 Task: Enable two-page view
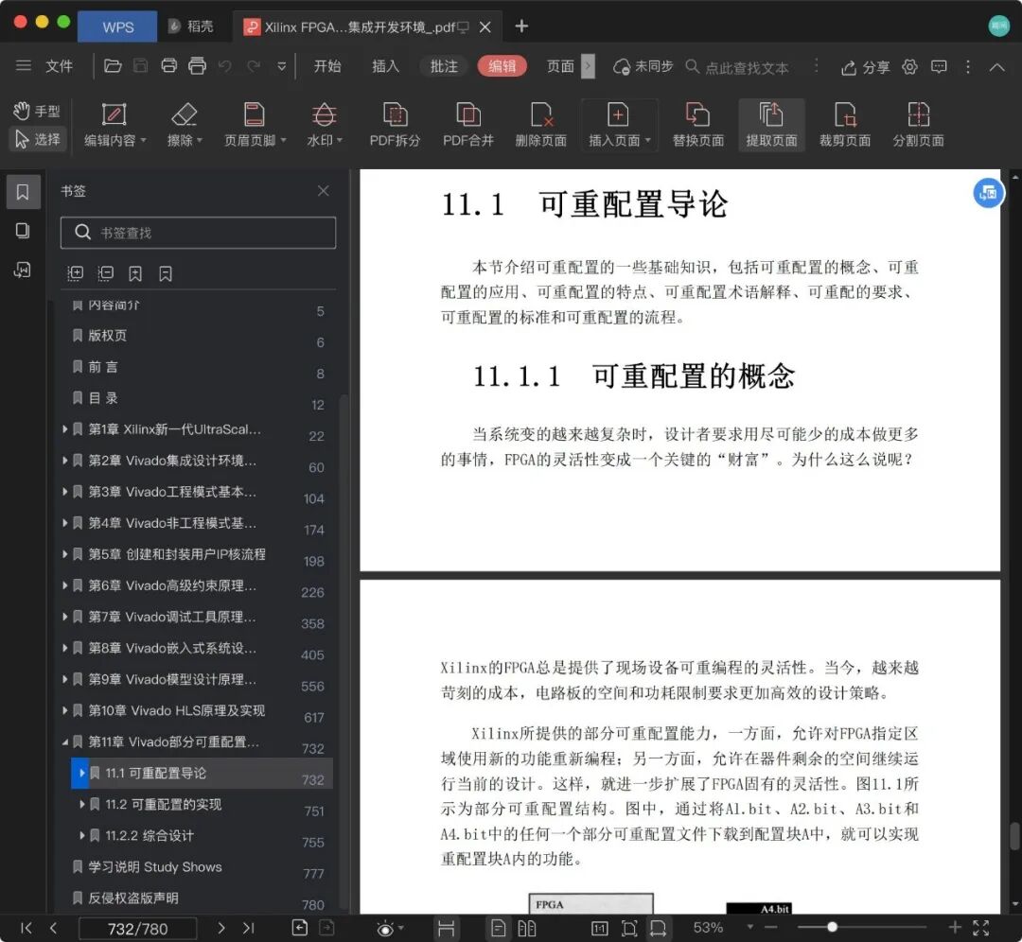coord(527,929)
